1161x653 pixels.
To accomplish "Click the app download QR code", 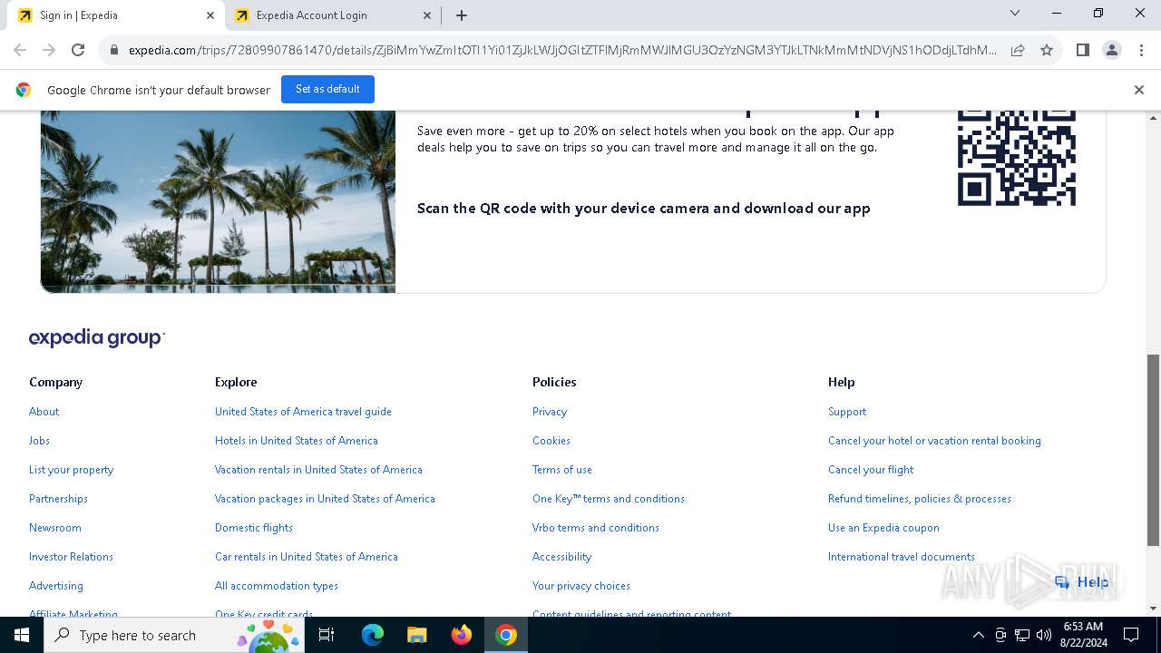I will click(1017, 158).
